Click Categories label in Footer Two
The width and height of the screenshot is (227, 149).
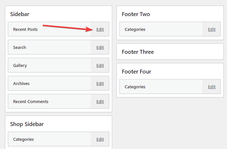tap(135, 30)
